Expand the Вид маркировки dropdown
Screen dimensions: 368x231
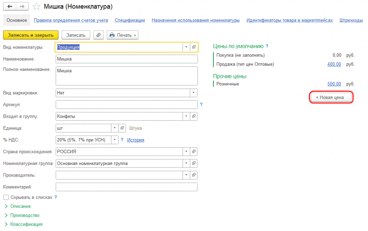(x=194, y=93)
